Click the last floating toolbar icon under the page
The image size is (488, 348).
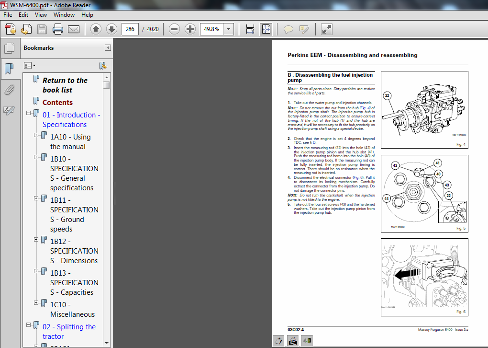point(307,340)
